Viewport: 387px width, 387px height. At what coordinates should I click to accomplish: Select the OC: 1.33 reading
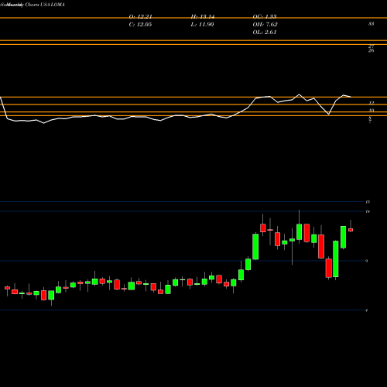pyautogui.click(x=265, y=17)
